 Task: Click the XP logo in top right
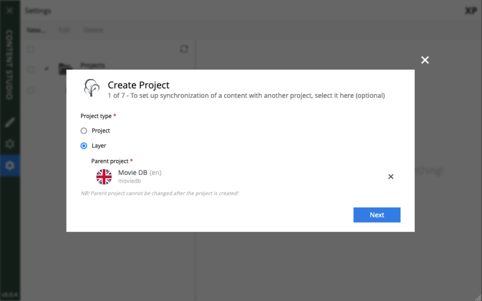[x=471, y=11]
